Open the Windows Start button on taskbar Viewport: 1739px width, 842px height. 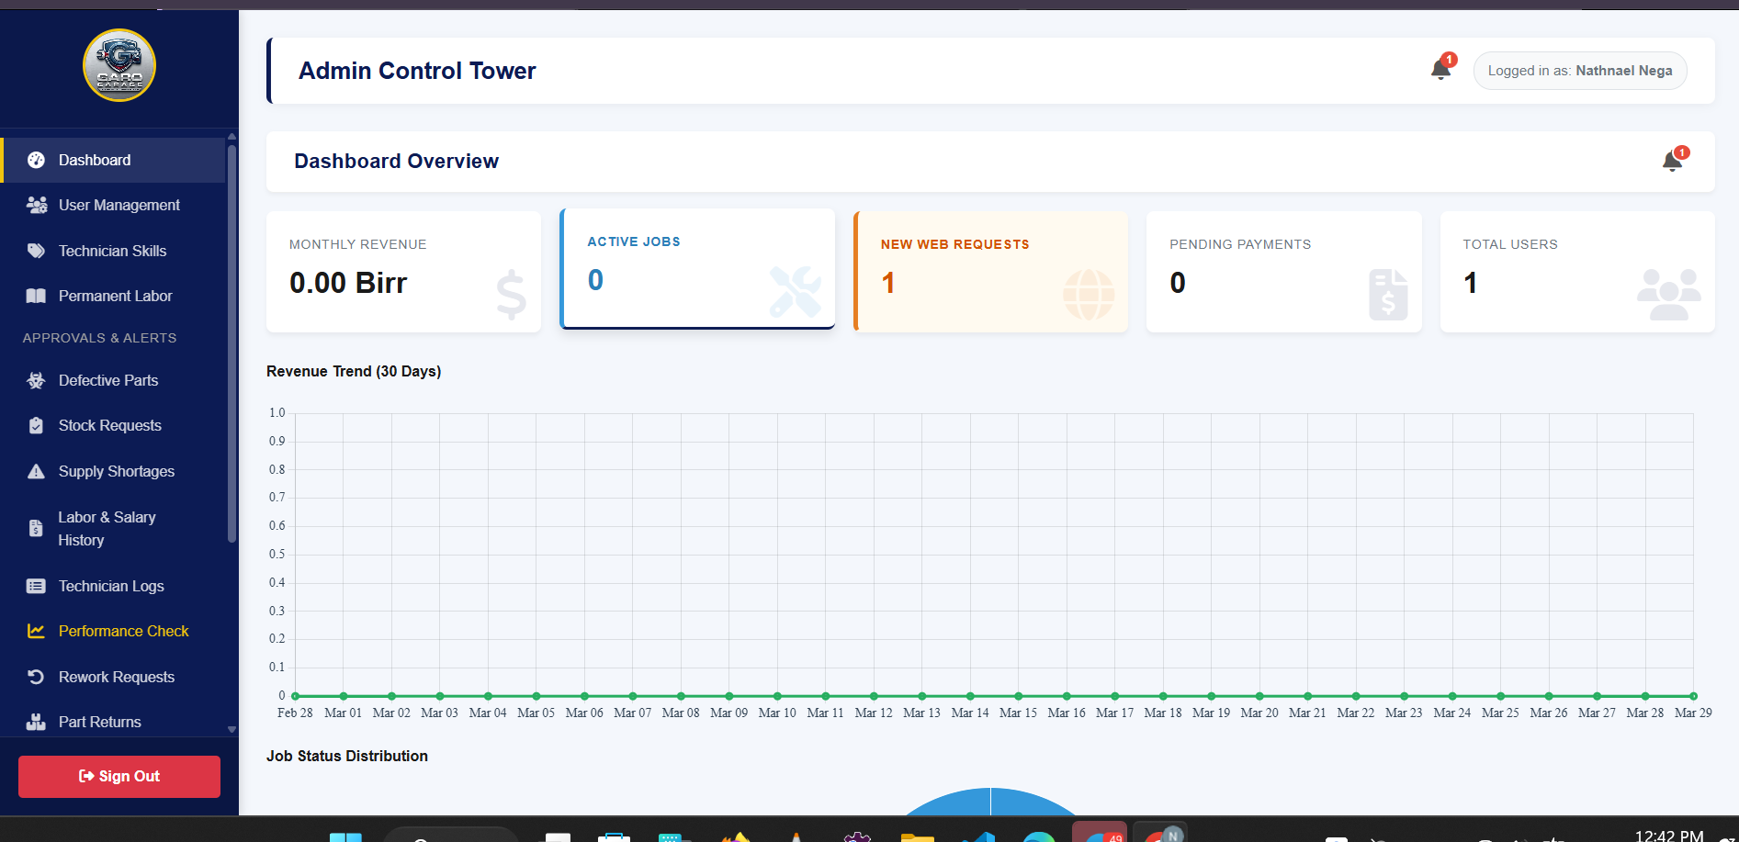345,836
